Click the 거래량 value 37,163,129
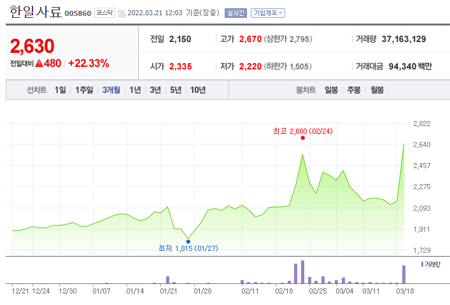This screenshot has height=305, width=450. coord(404,39)
